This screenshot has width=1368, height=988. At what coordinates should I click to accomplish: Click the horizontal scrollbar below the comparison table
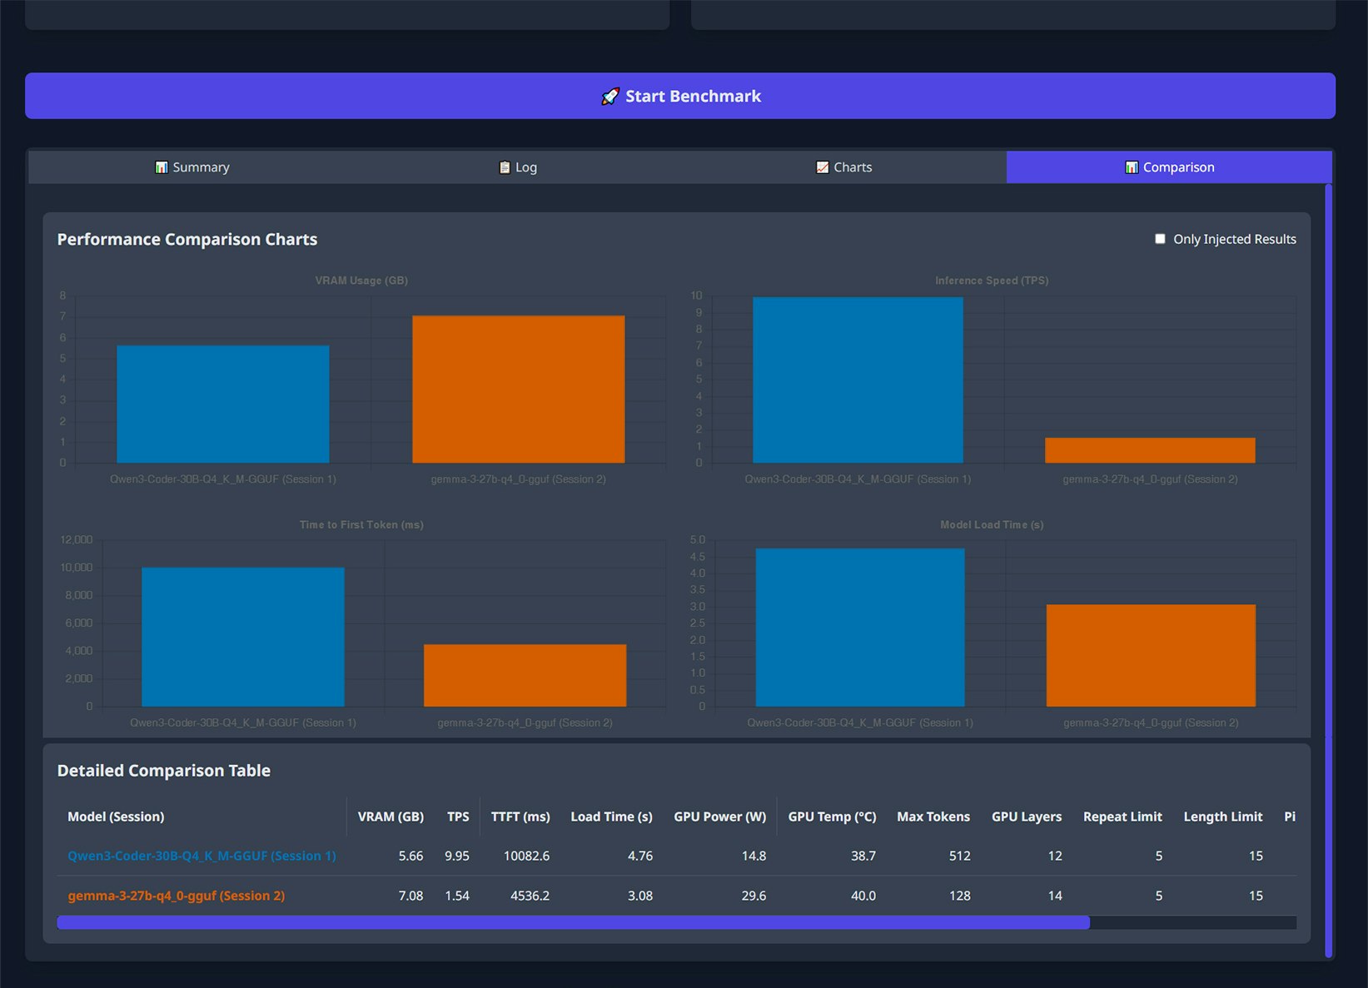[x=572, y=922]
